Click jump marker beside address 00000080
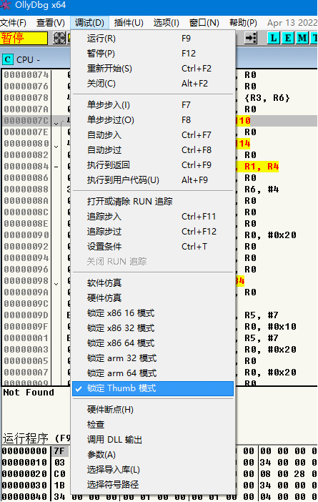This screenshot has width=318, height=502. (x=56, y=147)
